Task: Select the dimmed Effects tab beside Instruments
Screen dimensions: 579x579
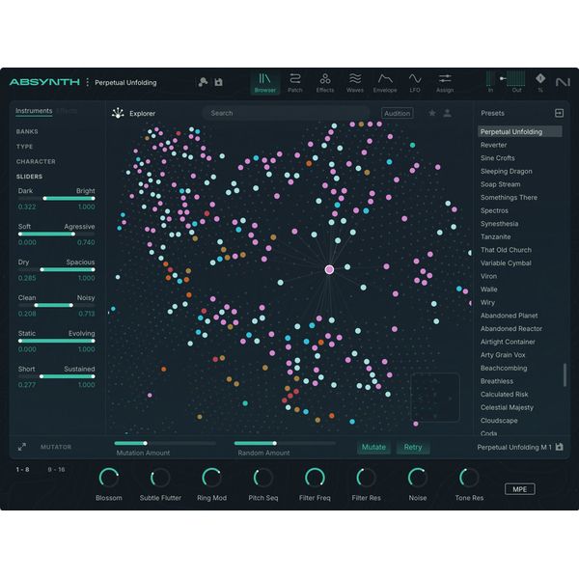Action: point(67,111)
